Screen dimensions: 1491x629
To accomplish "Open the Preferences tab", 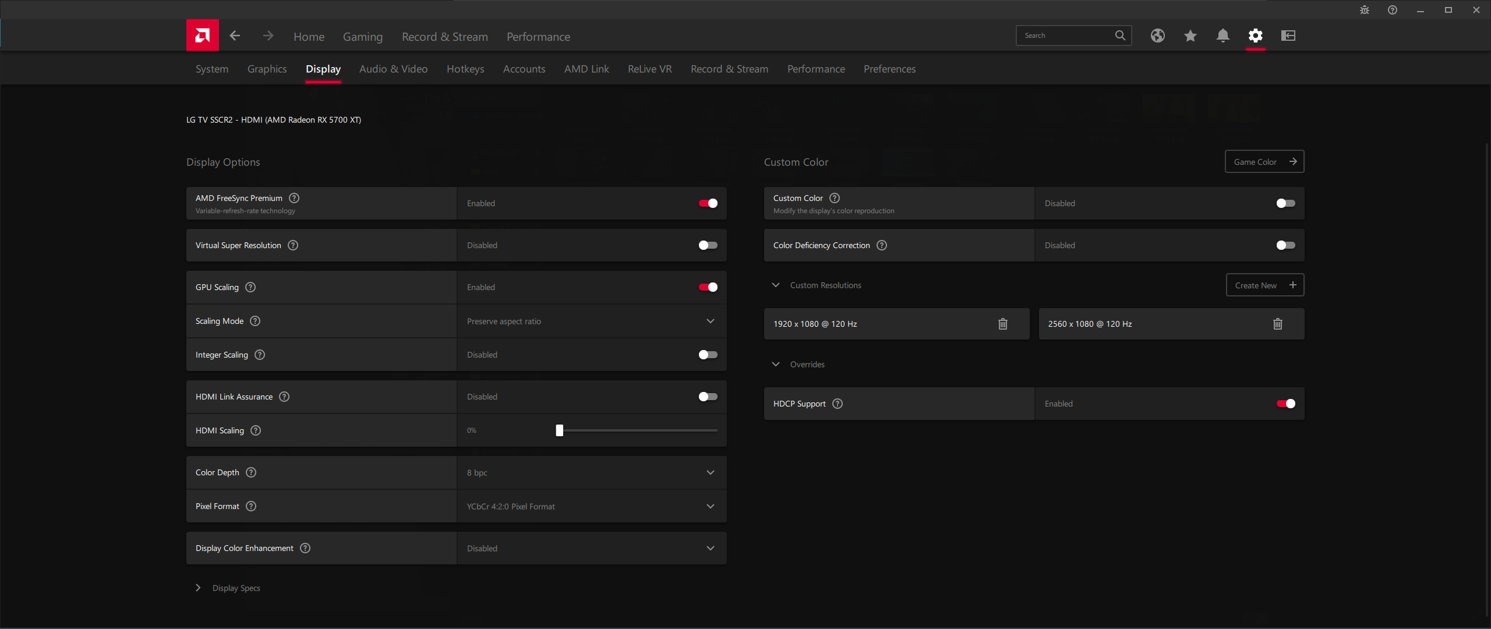I will 890,69.
